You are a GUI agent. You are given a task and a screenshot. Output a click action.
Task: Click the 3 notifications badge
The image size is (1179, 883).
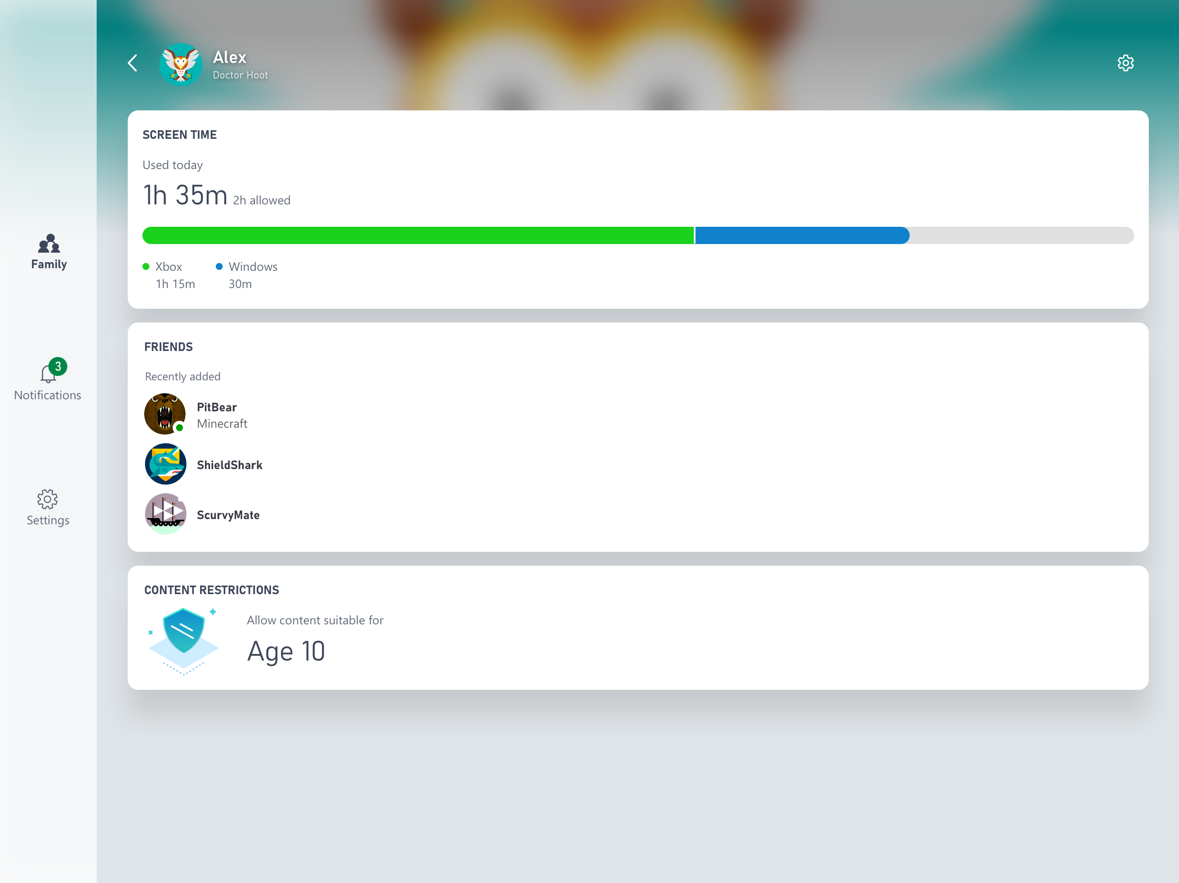57,366
